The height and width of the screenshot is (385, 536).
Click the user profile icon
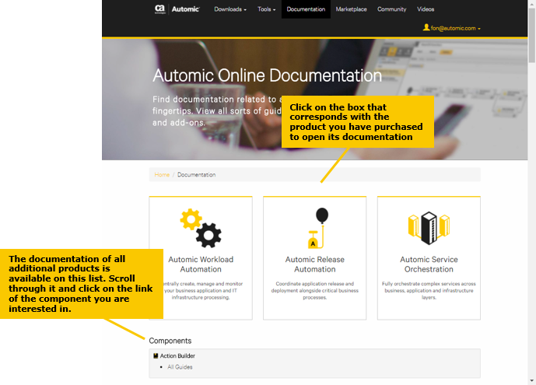click(426, 27)
